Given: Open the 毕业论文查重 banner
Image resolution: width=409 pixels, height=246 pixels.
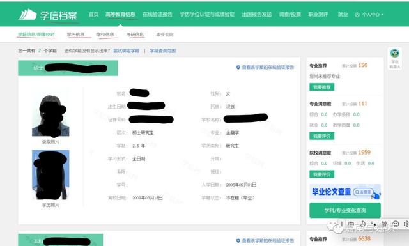Looking at the screenshot, I should tap(345, 192).
